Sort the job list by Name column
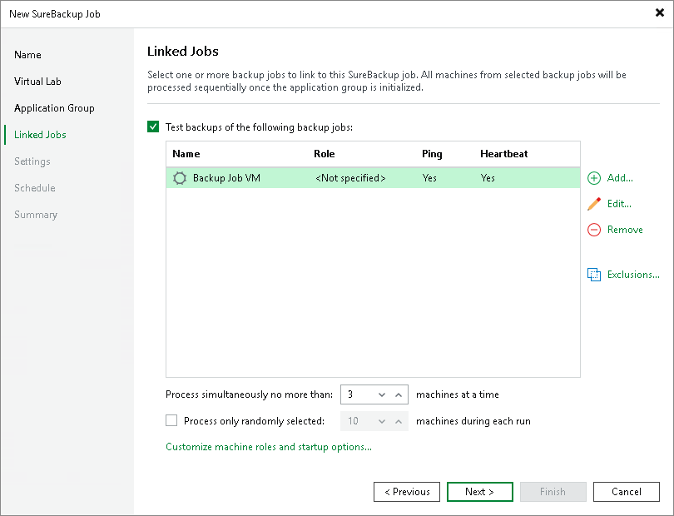Image resolution: width=674 pixels, height=516 pixels. click(x=186, y=154)
